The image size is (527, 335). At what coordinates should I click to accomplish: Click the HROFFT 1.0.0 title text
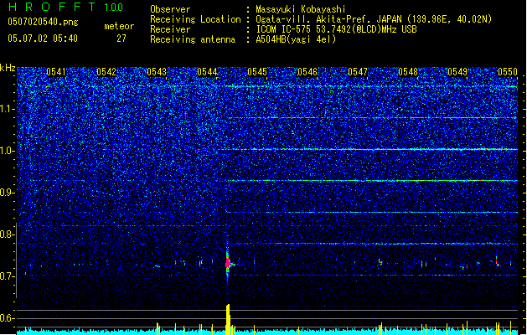click(66, 7)
